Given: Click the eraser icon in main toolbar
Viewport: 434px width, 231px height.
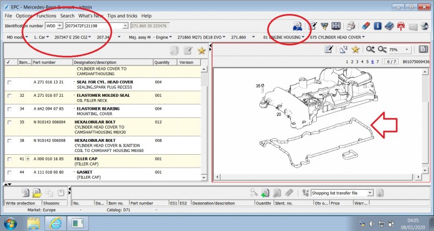Looking at the screenshot, I should tap(366, 26).
